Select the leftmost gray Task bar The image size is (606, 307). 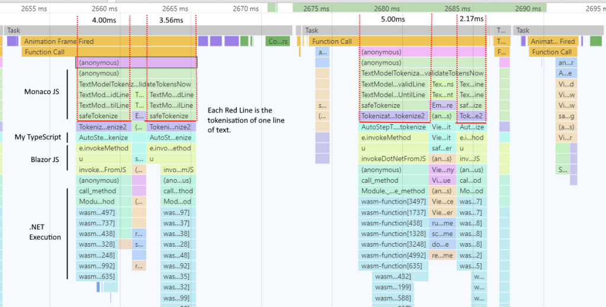click(x=148, y=30)
